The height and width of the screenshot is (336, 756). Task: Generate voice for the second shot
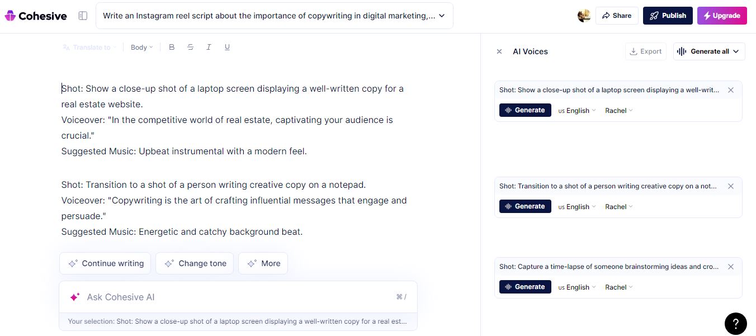525,206
